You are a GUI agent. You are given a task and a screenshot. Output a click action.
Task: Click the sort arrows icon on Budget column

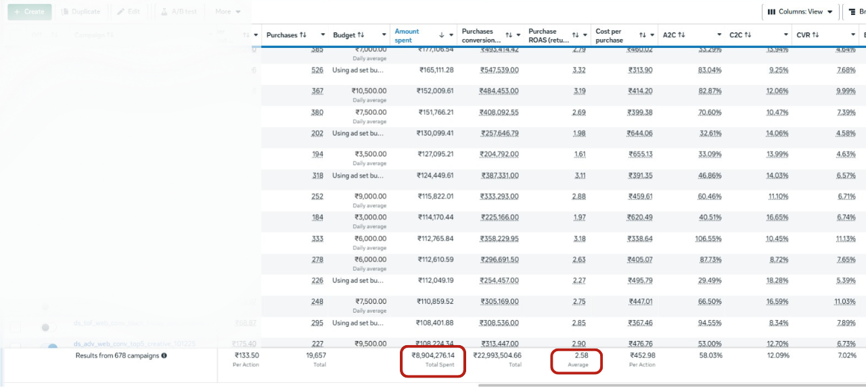(x=361, y=35)
